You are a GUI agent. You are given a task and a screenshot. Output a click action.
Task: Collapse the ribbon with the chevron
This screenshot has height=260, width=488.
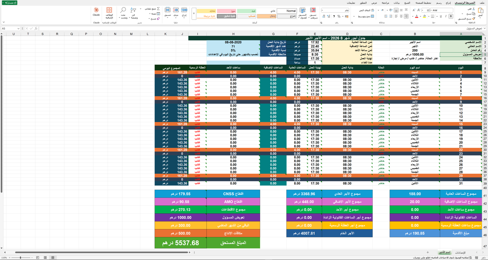[4, 22]
